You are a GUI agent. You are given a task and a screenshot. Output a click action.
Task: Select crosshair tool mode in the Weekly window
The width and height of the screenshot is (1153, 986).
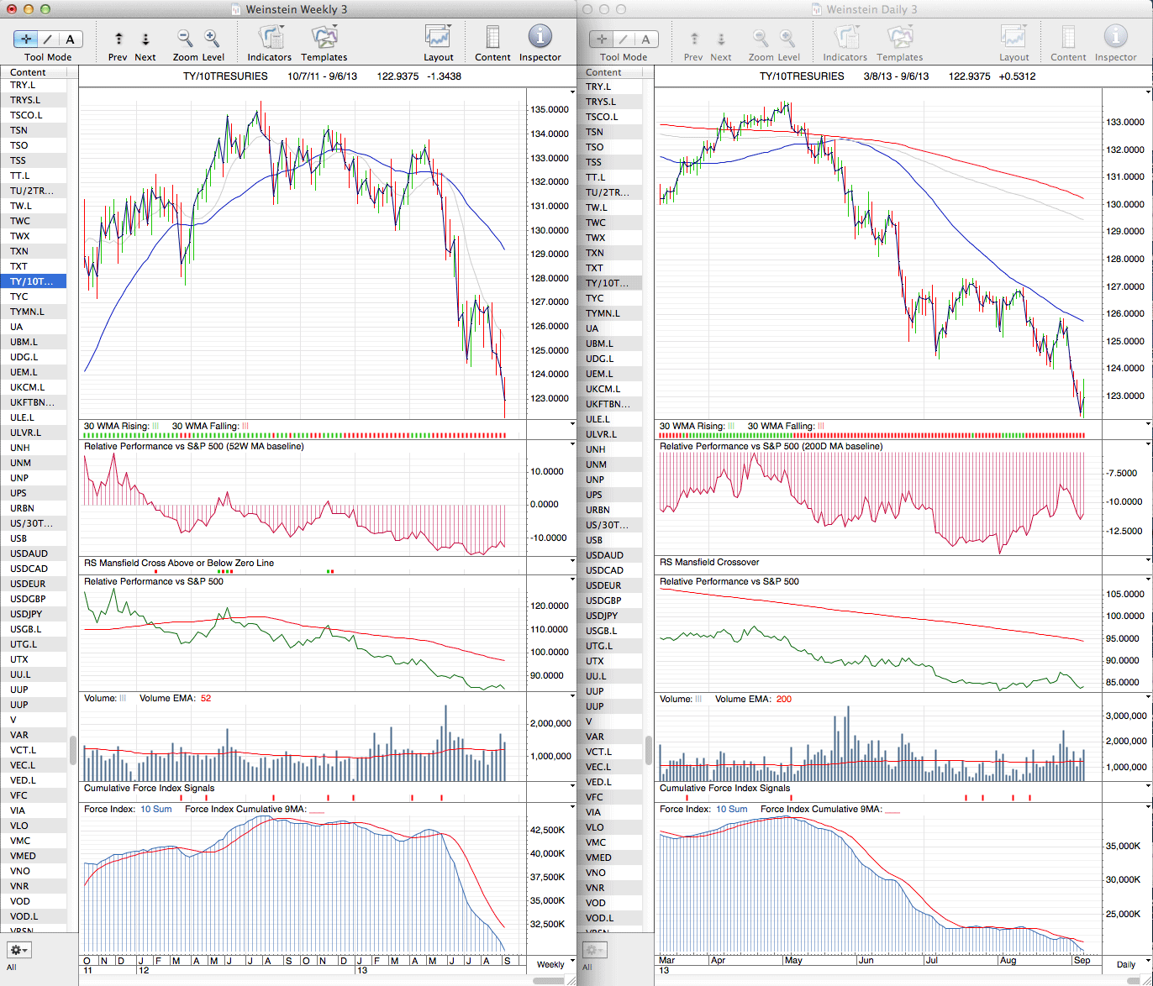tap(26, 39)
